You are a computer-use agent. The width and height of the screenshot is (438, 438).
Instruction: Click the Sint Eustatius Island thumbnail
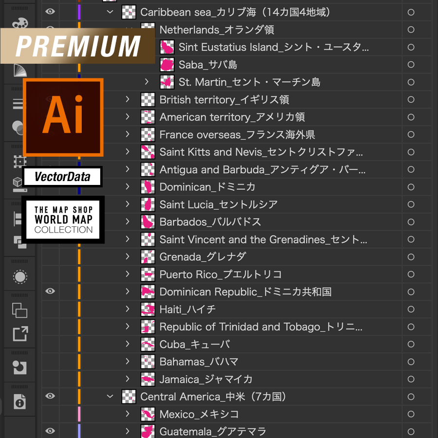[x=167, y=47]
